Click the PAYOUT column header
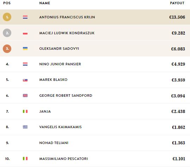Viewport: 190px width, 167px height. [177, 3]
